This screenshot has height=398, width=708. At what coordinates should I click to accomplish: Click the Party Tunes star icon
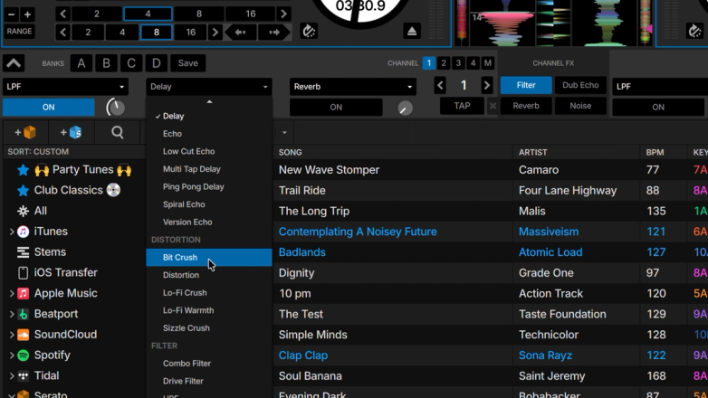(23, 170)
